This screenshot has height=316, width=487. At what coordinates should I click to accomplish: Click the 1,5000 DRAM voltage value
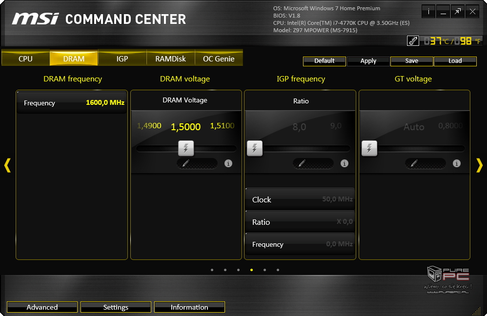click(x=186, y=127)
